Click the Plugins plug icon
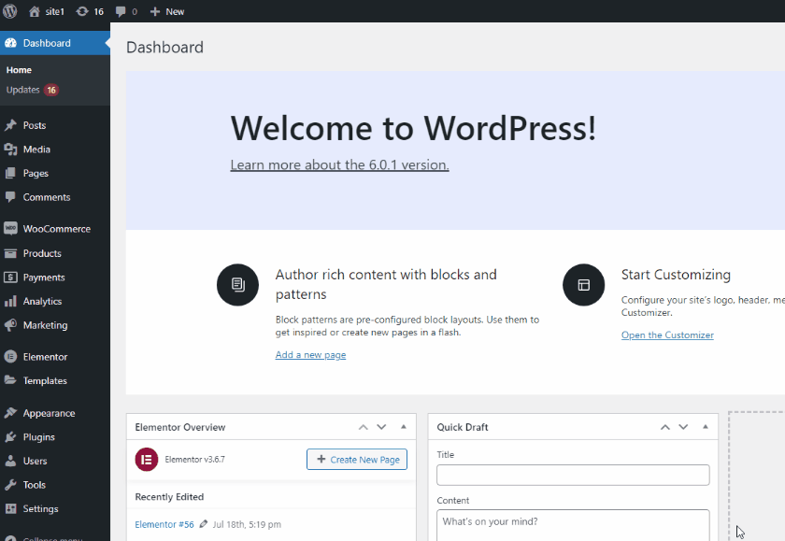Viewport: 785px width, 541px height. point(10,437)
